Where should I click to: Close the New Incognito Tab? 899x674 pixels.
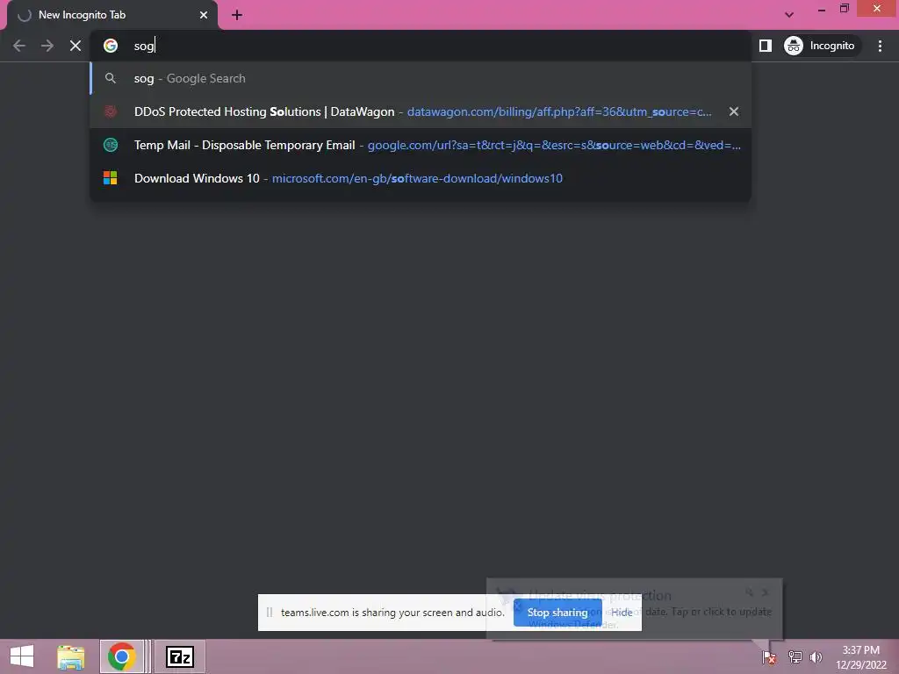tap(204, 15)
